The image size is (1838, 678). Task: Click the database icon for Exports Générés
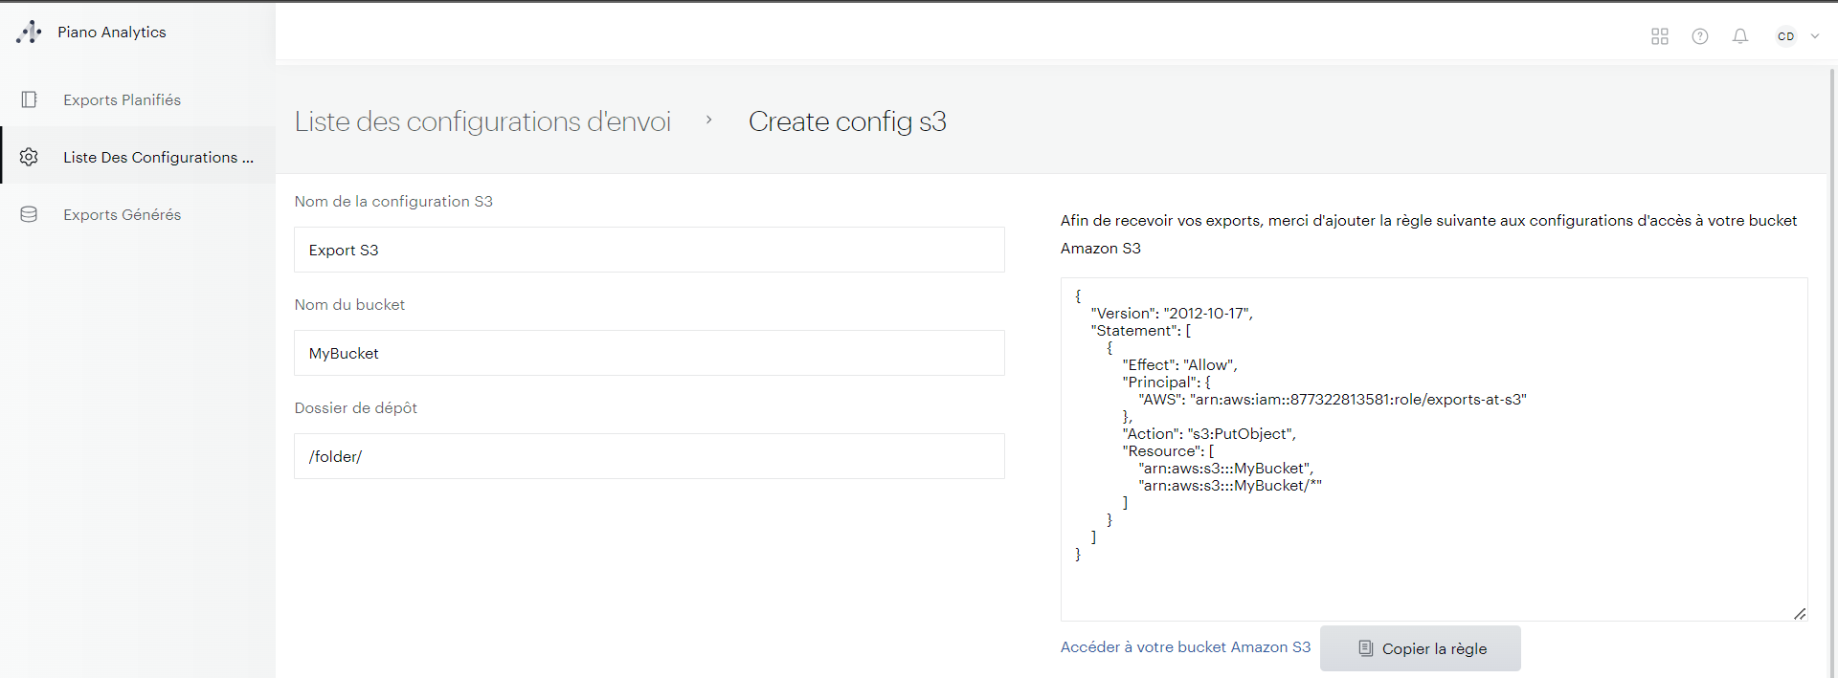[x=29, y=214]
